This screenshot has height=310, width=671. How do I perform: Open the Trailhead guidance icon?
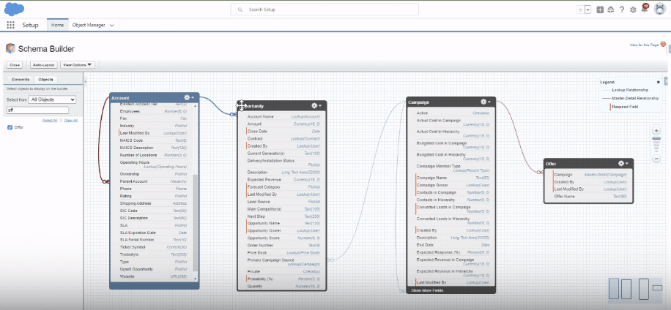(611, 10)
